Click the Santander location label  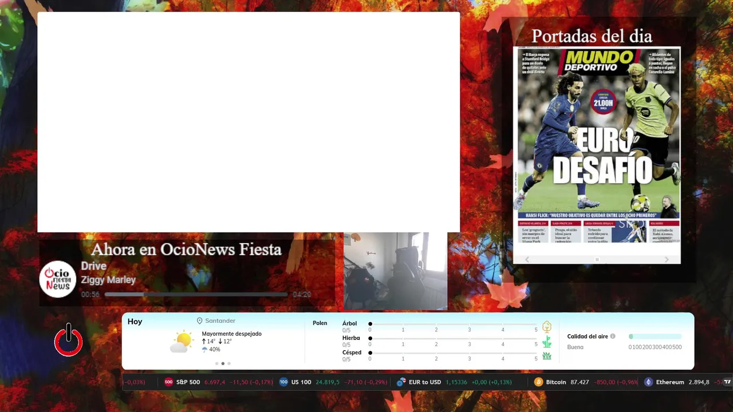click(x=220, y=321)
